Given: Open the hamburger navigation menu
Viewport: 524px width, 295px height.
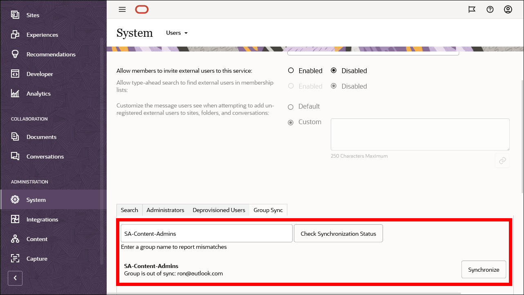Looking at the screenshot, I should tap(122, 9).
